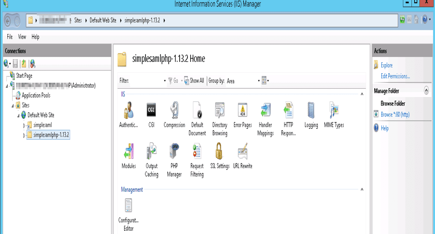The width and height of the screenshot is (435, 234).
Task: Expand the simplesaml tree node arrow
Action: click(x=24, y=125)
